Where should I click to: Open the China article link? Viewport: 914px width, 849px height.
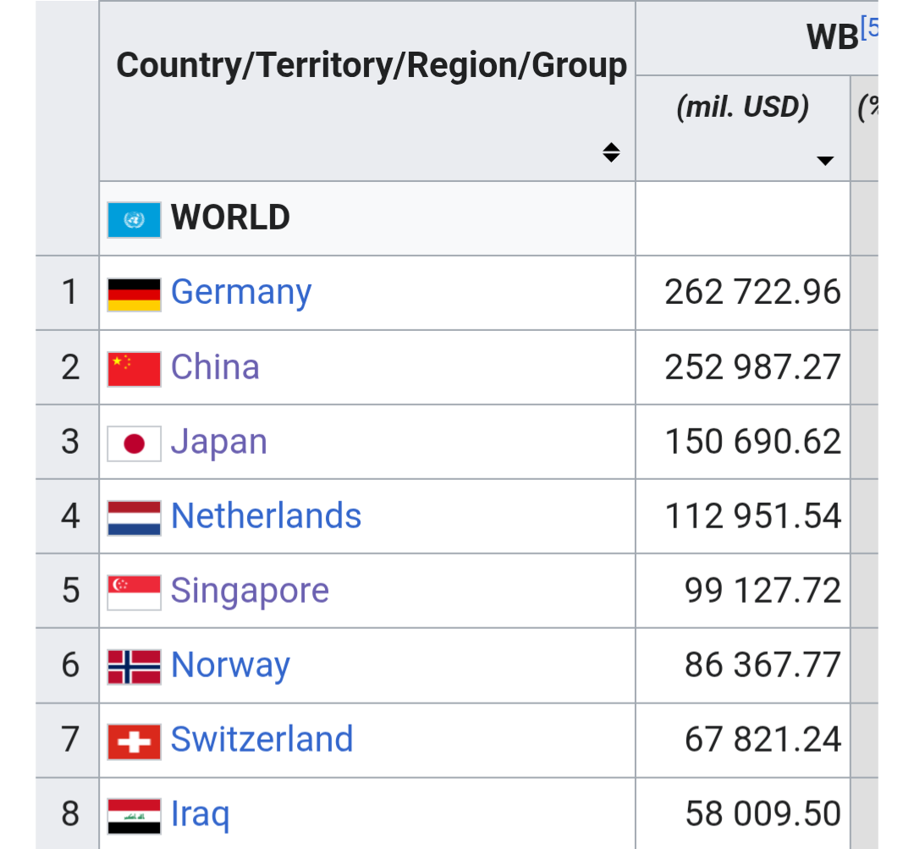click(x=215, y=367)
